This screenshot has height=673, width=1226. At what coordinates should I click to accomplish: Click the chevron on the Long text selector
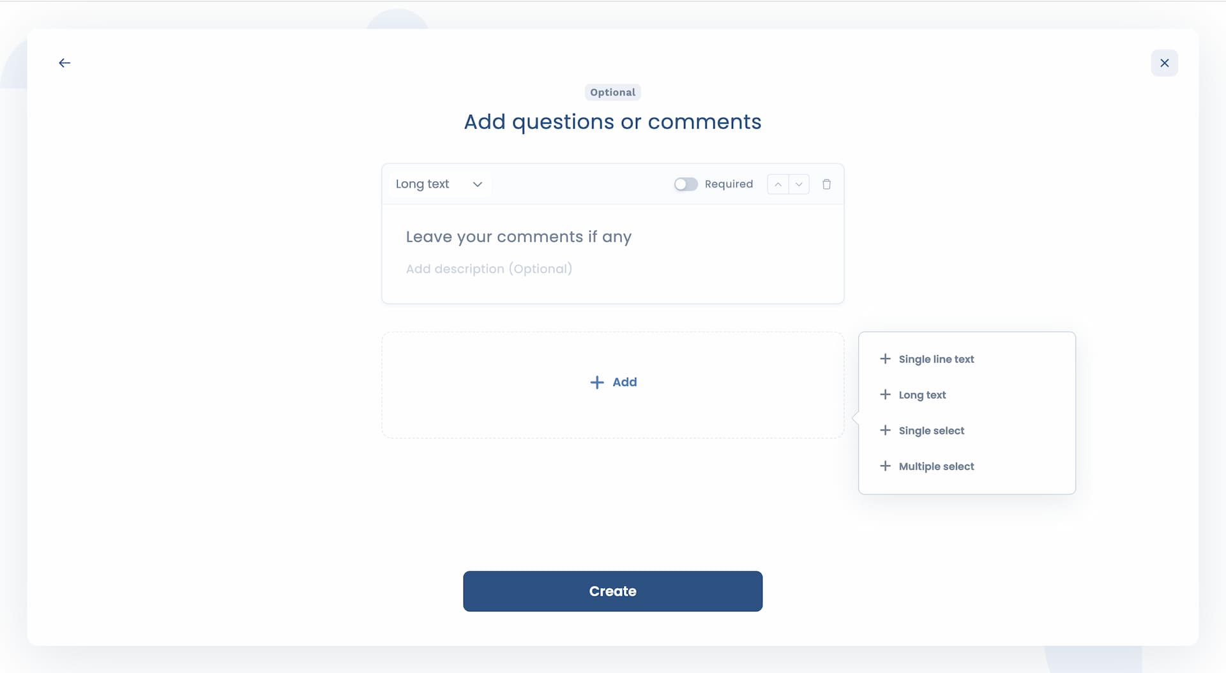coord(478,184)
